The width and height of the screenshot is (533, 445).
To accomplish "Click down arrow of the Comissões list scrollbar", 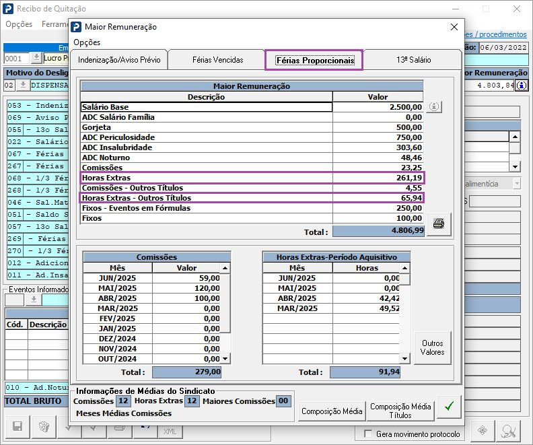I will tap(225, 359).
